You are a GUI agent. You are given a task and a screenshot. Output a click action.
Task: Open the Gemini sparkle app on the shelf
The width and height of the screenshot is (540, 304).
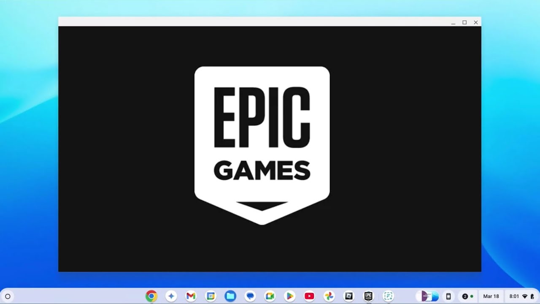click(171, 296)
